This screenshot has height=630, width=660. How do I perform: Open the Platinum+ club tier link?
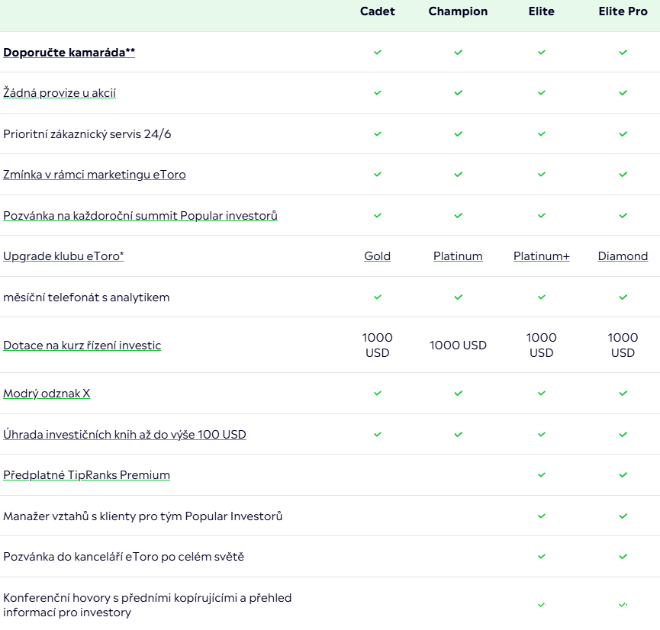541,256
